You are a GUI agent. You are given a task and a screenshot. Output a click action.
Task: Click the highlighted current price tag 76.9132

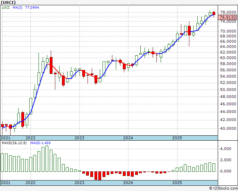[x=227, y=17]
